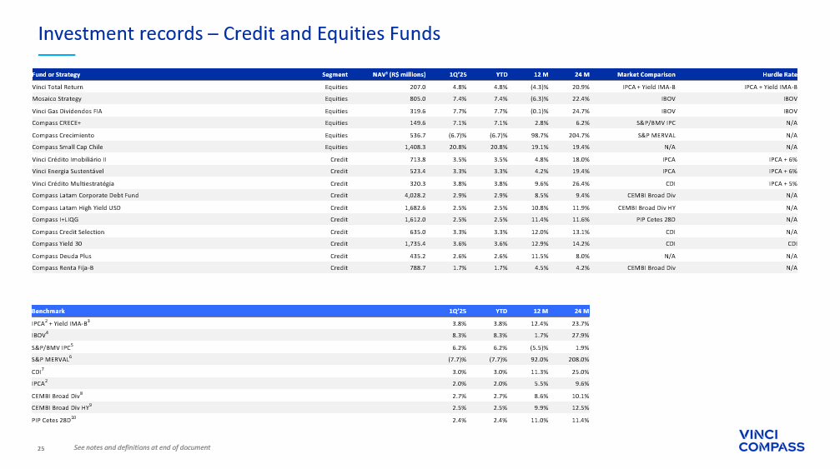Click the page number 25
Viewport: 840px width, 469px height.
click(41, 449)
